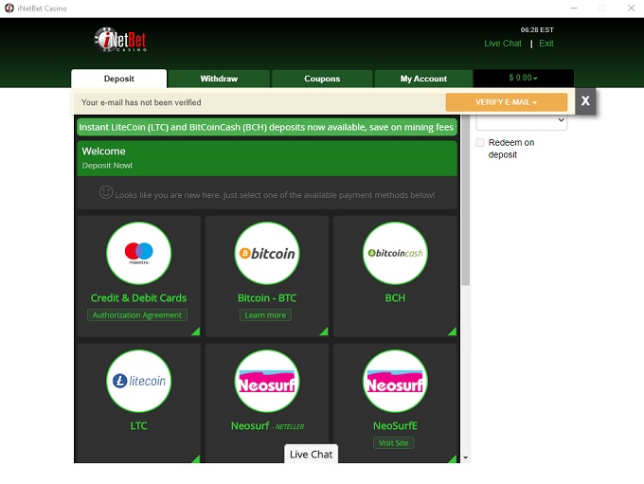This screenshot has width=644, height=484.
Task: Click the iNetBet Casino logo
Action: click(120, 40)
